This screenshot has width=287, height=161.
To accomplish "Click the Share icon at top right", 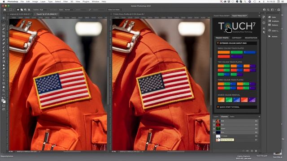I will click(x=278, y=10).
